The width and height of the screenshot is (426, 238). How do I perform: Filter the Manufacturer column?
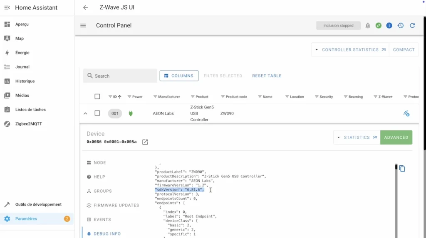point(155,97)
